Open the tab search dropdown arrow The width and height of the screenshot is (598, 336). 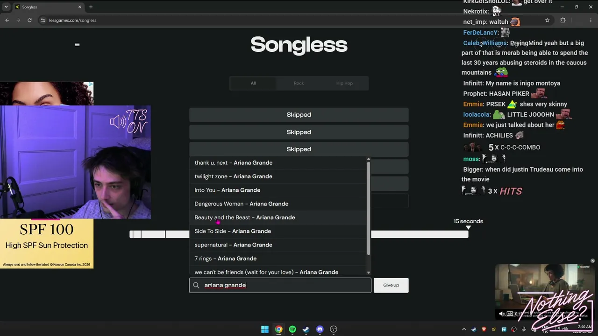pos(6,7)
